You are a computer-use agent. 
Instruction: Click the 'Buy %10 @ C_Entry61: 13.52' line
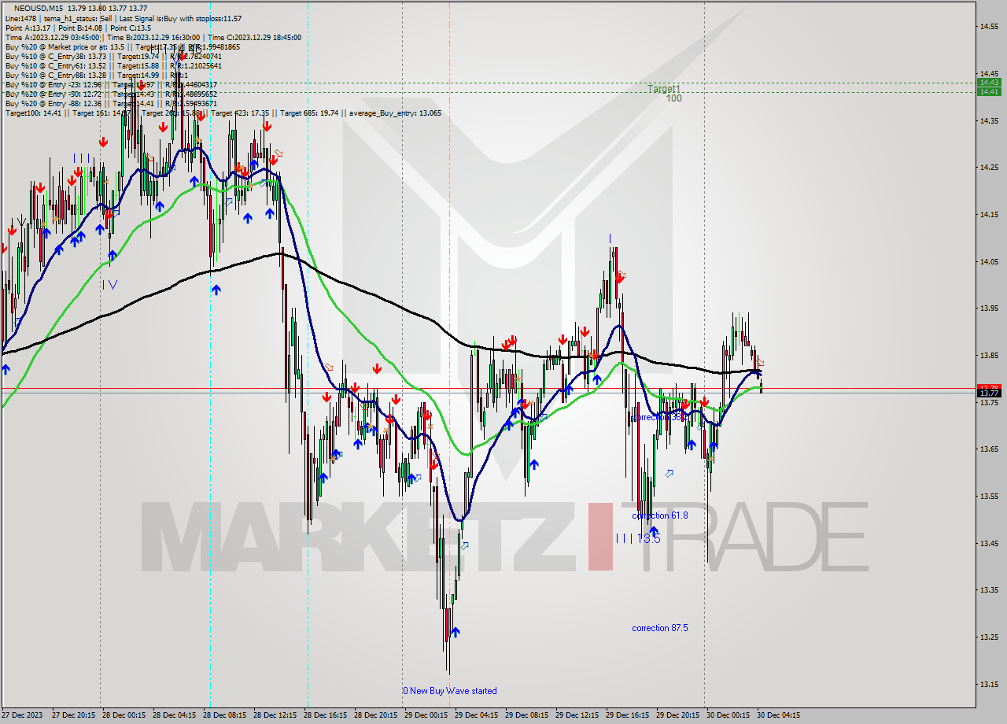point(113,65)
